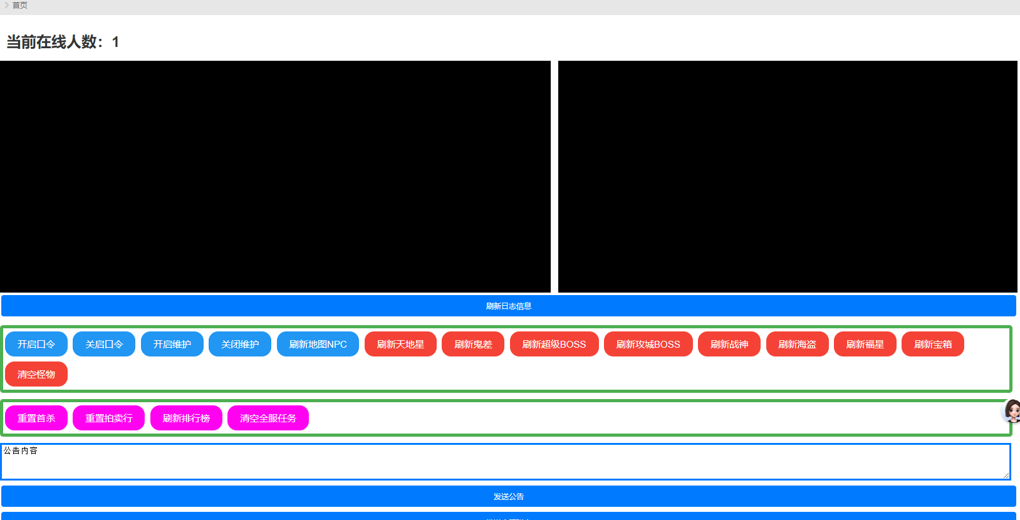The width and height of the screenshot is (1020, 520).
Task: Turn on maintenance with 开启维护
Action: point(172,344)
